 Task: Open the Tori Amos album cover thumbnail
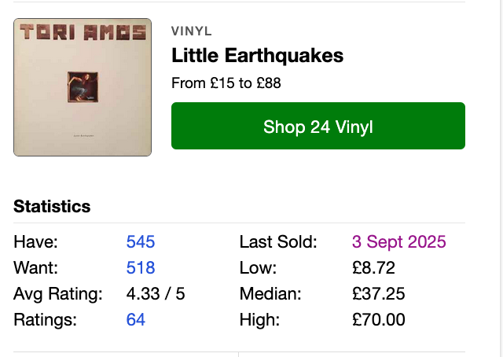83,87
